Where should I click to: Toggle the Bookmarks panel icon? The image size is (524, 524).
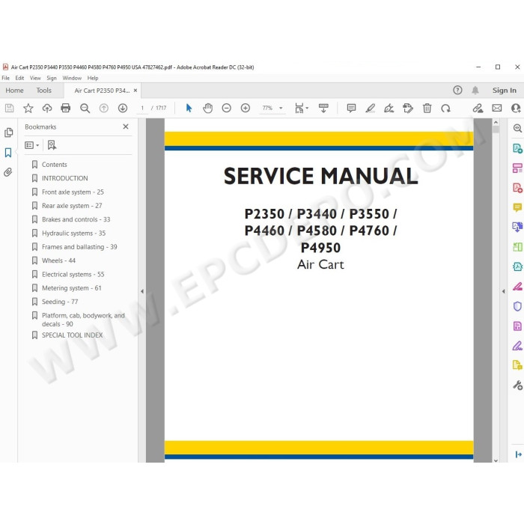tap(8, 153)
